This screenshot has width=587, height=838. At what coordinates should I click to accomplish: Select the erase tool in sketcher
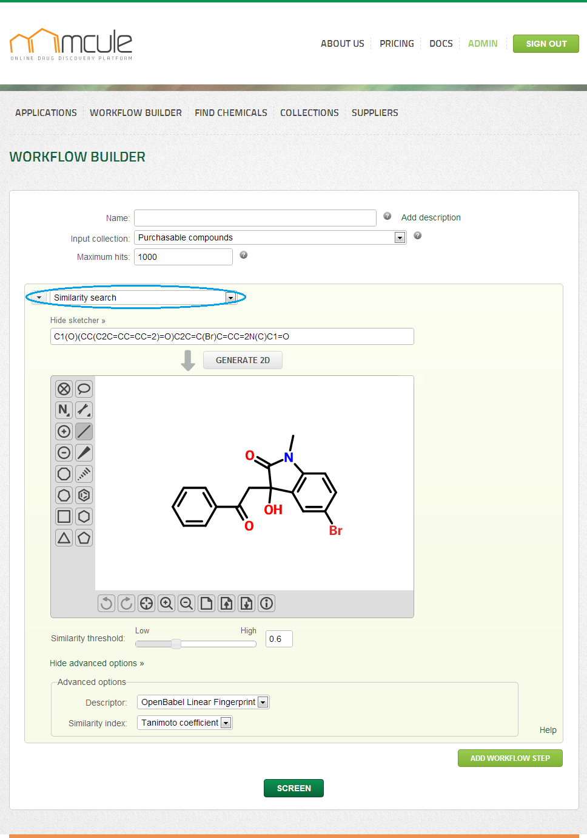tap(64, 389)
